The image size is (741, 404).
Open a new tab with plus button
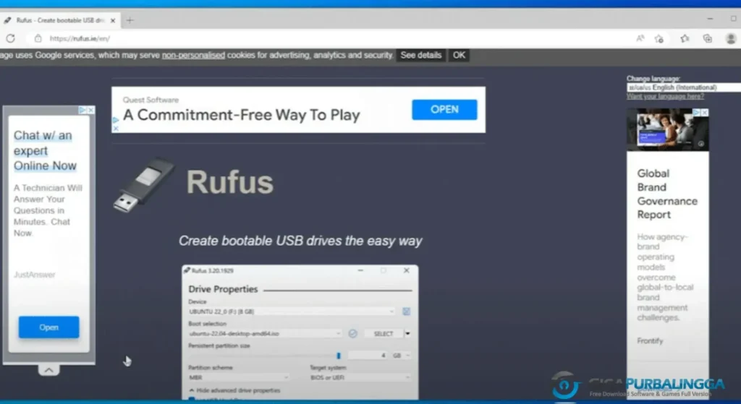coord(130,20)
